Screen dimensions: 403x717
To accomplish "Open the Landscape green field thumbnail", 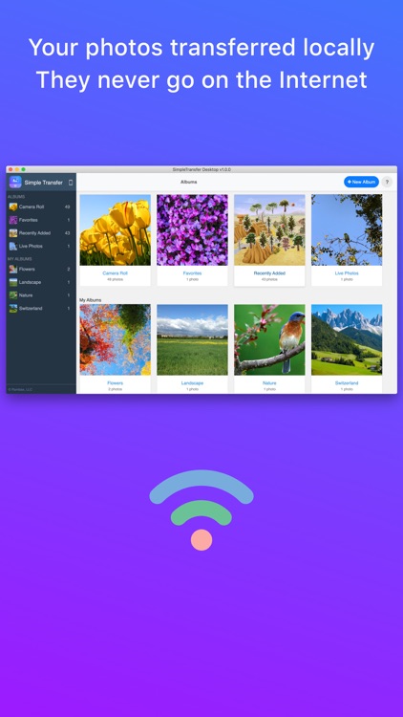I will pyautogui.click(x=192, y=339).
